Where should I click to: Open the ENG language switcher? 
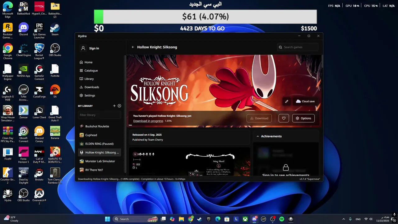click(358, 219)
